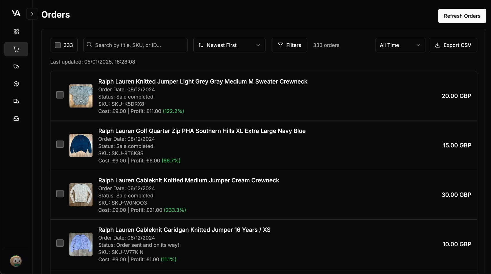The width and height of the screenshot is (491, 274).
Task: Open the dashboard grid icon in sidebar
Action: click(16, 32)
